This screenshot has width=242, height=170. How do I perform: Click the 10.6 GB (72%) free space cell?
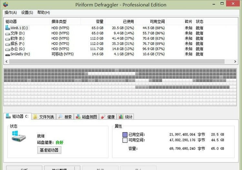point(154,54)
